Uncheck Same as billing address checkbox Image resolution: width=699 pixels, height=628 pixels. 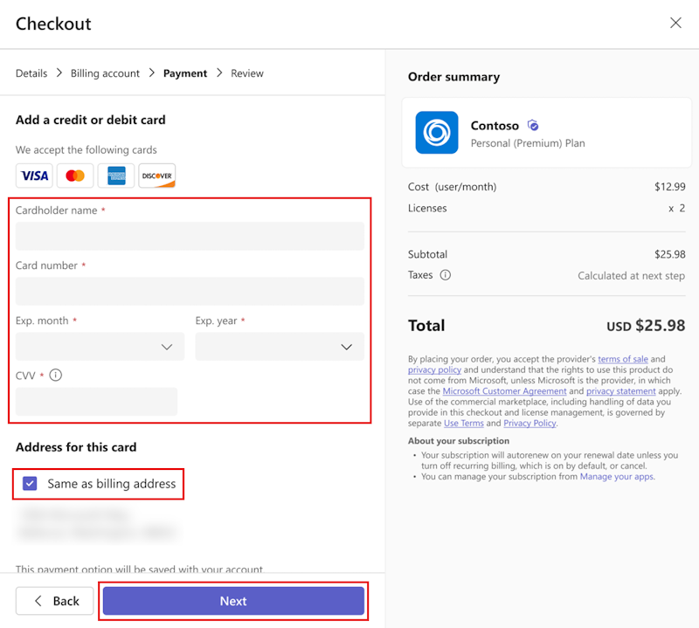(x=31, y=483)
